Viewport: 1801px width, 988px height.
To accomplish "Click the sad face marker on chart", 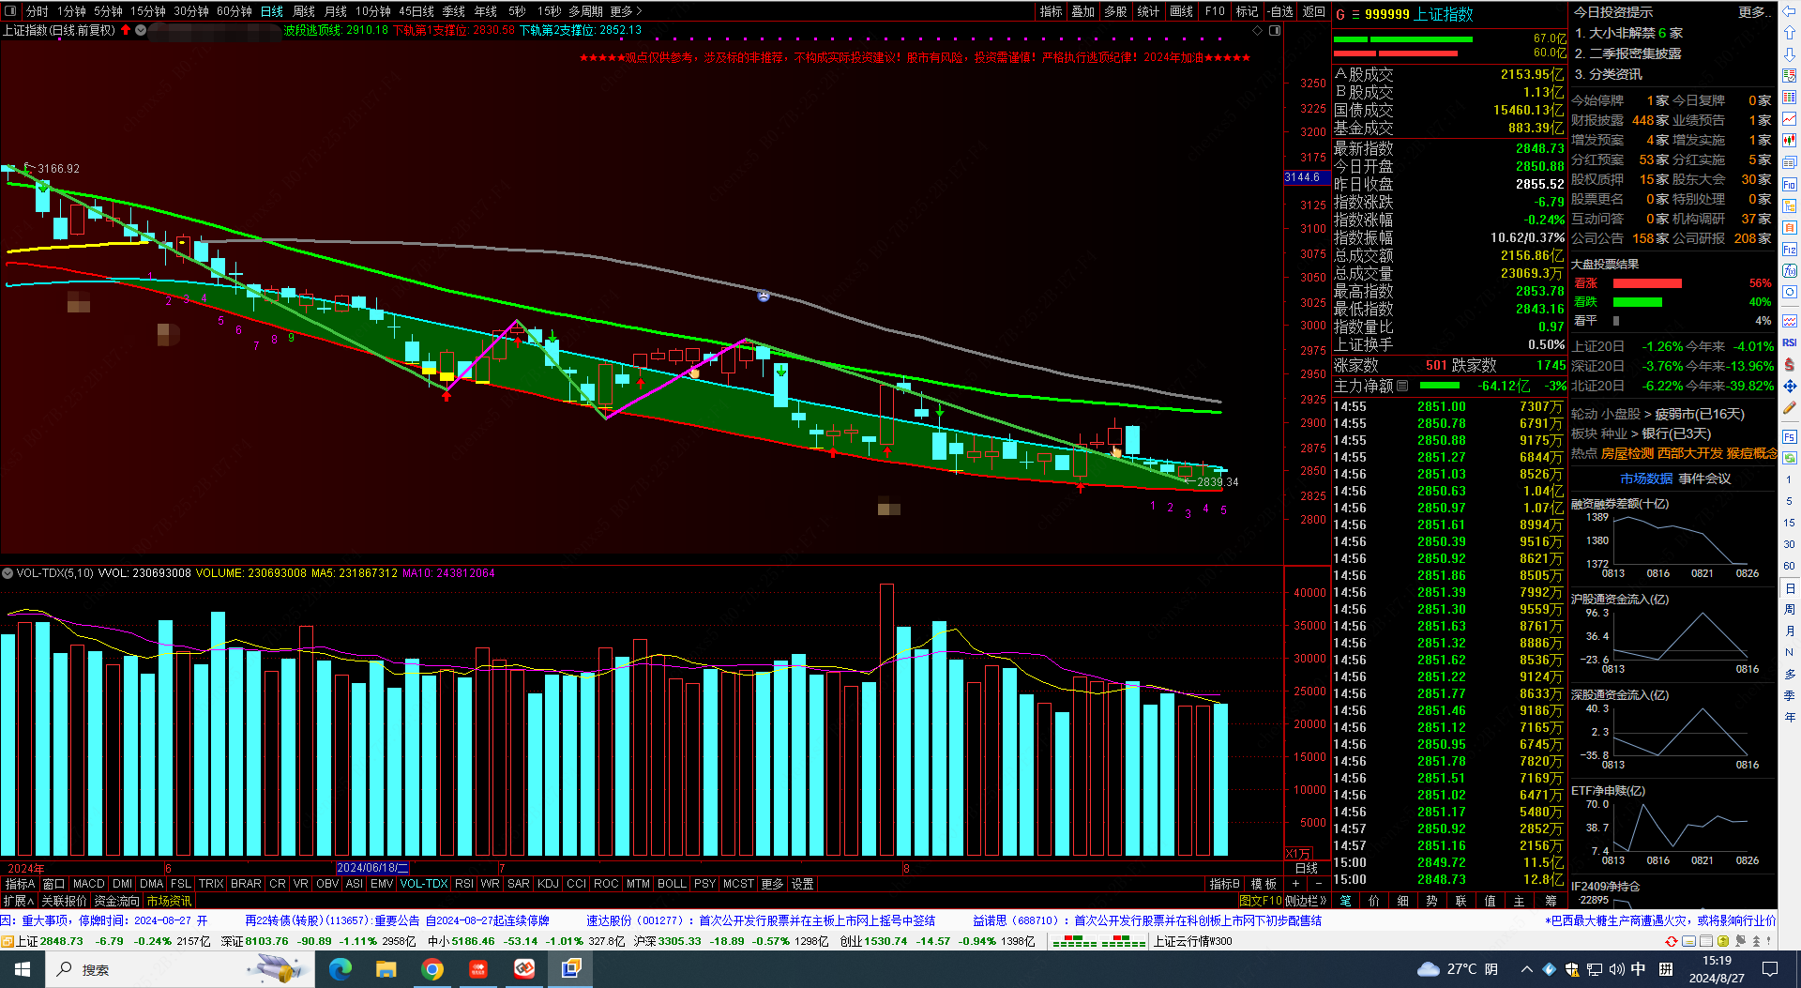I will (x=764, y=296).
